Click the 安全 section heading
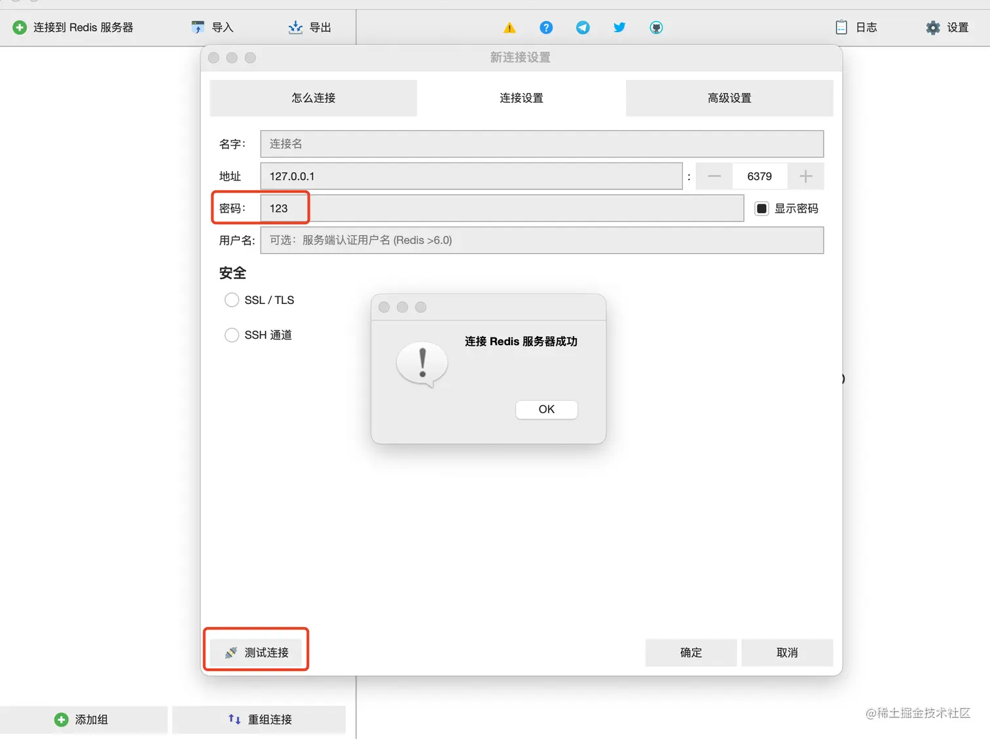 pyautogui.click(x=232, y=273)
